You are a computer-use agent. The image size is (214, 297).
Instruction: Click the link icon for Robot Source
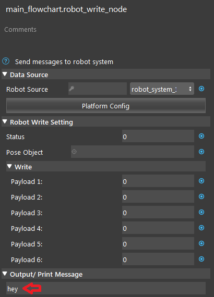201,89
